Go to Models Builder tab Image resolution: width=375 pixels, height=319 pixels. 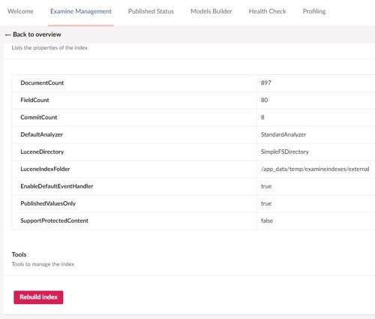pyautogui.click(x=211, y=11)
